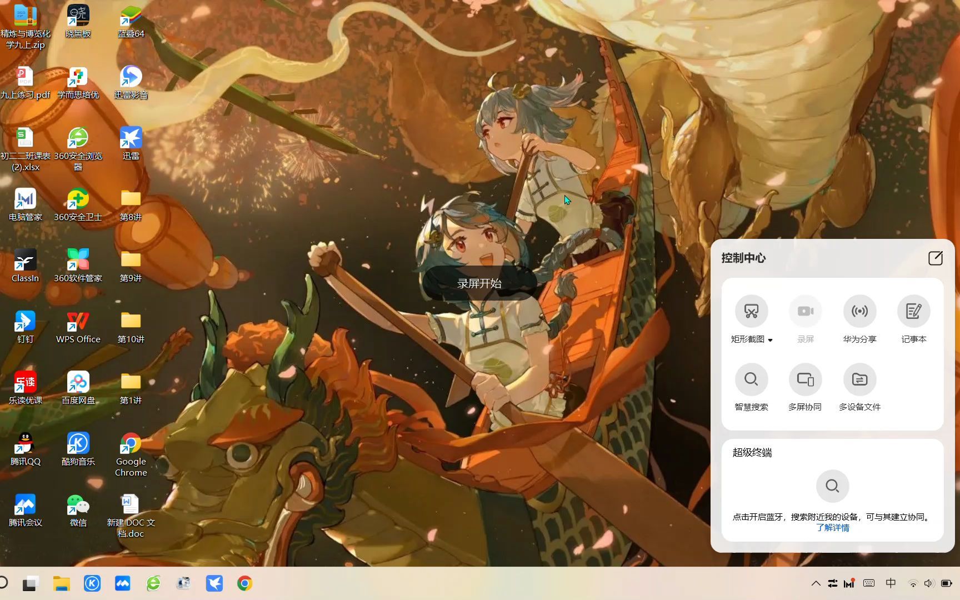Click the 录屏 screen record icon
Viewport: 960px width, 600px height.
pyautogui.click(x=806, y=311)
